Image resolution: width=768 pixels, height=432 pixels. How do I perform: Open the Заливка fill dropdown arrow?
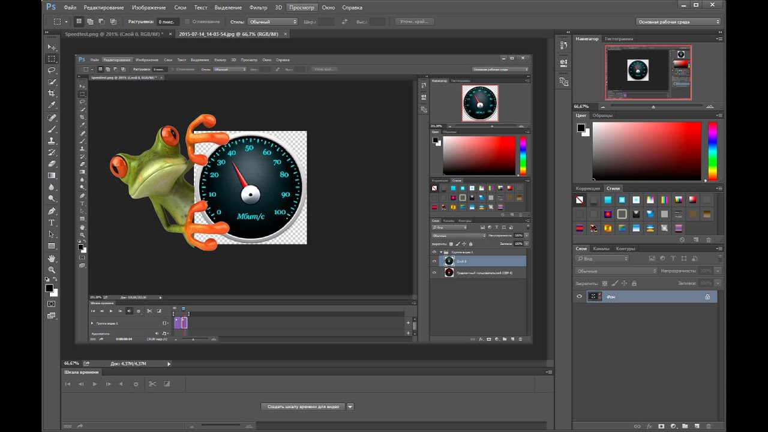[x=718, y=283]
